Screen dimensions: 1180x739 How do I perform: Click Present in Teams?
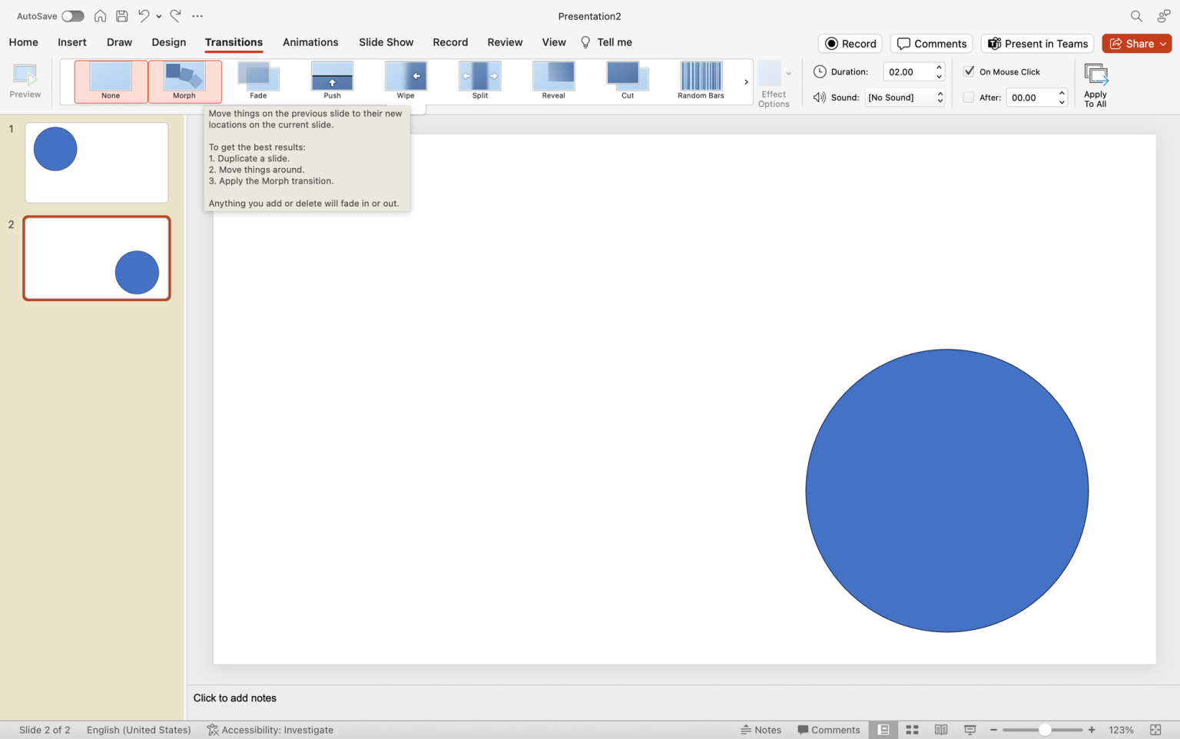(x=1037, y=43)
